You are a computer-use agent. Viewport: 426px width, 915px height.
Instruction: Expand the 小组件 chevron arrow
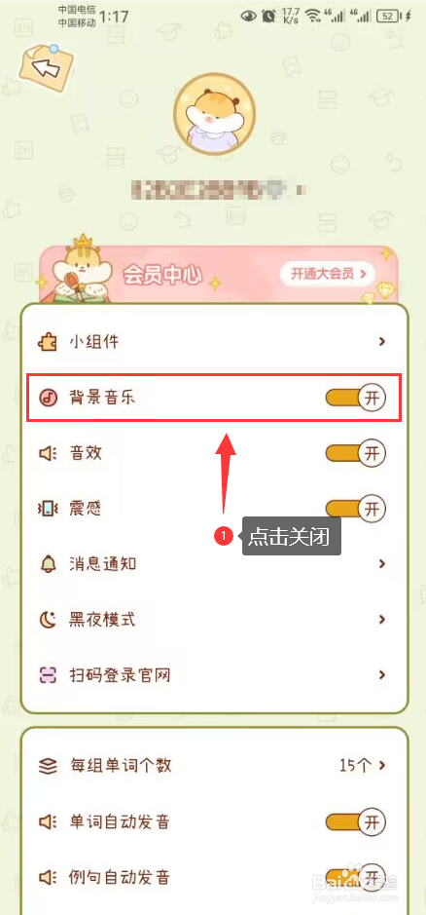tap(382, 341)
